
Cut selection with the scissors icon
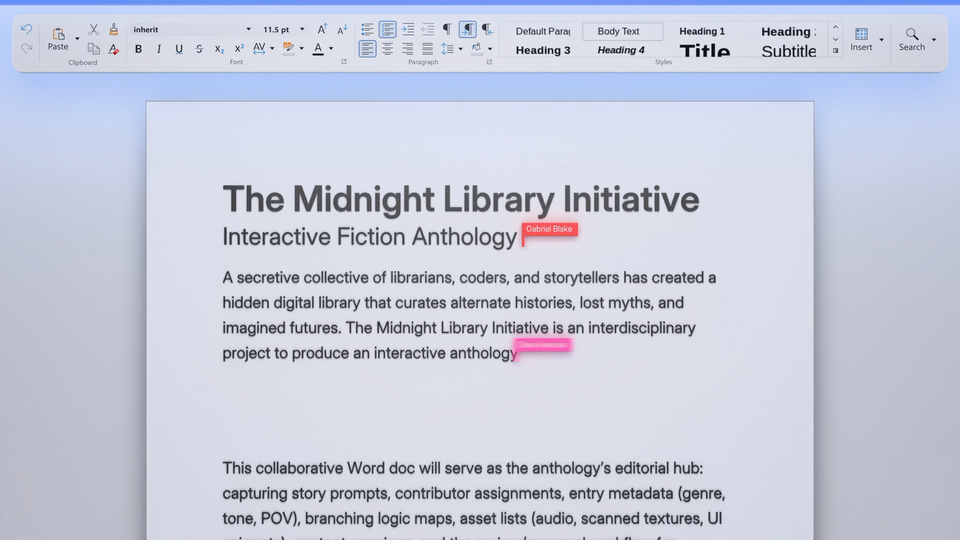[94, 29]
